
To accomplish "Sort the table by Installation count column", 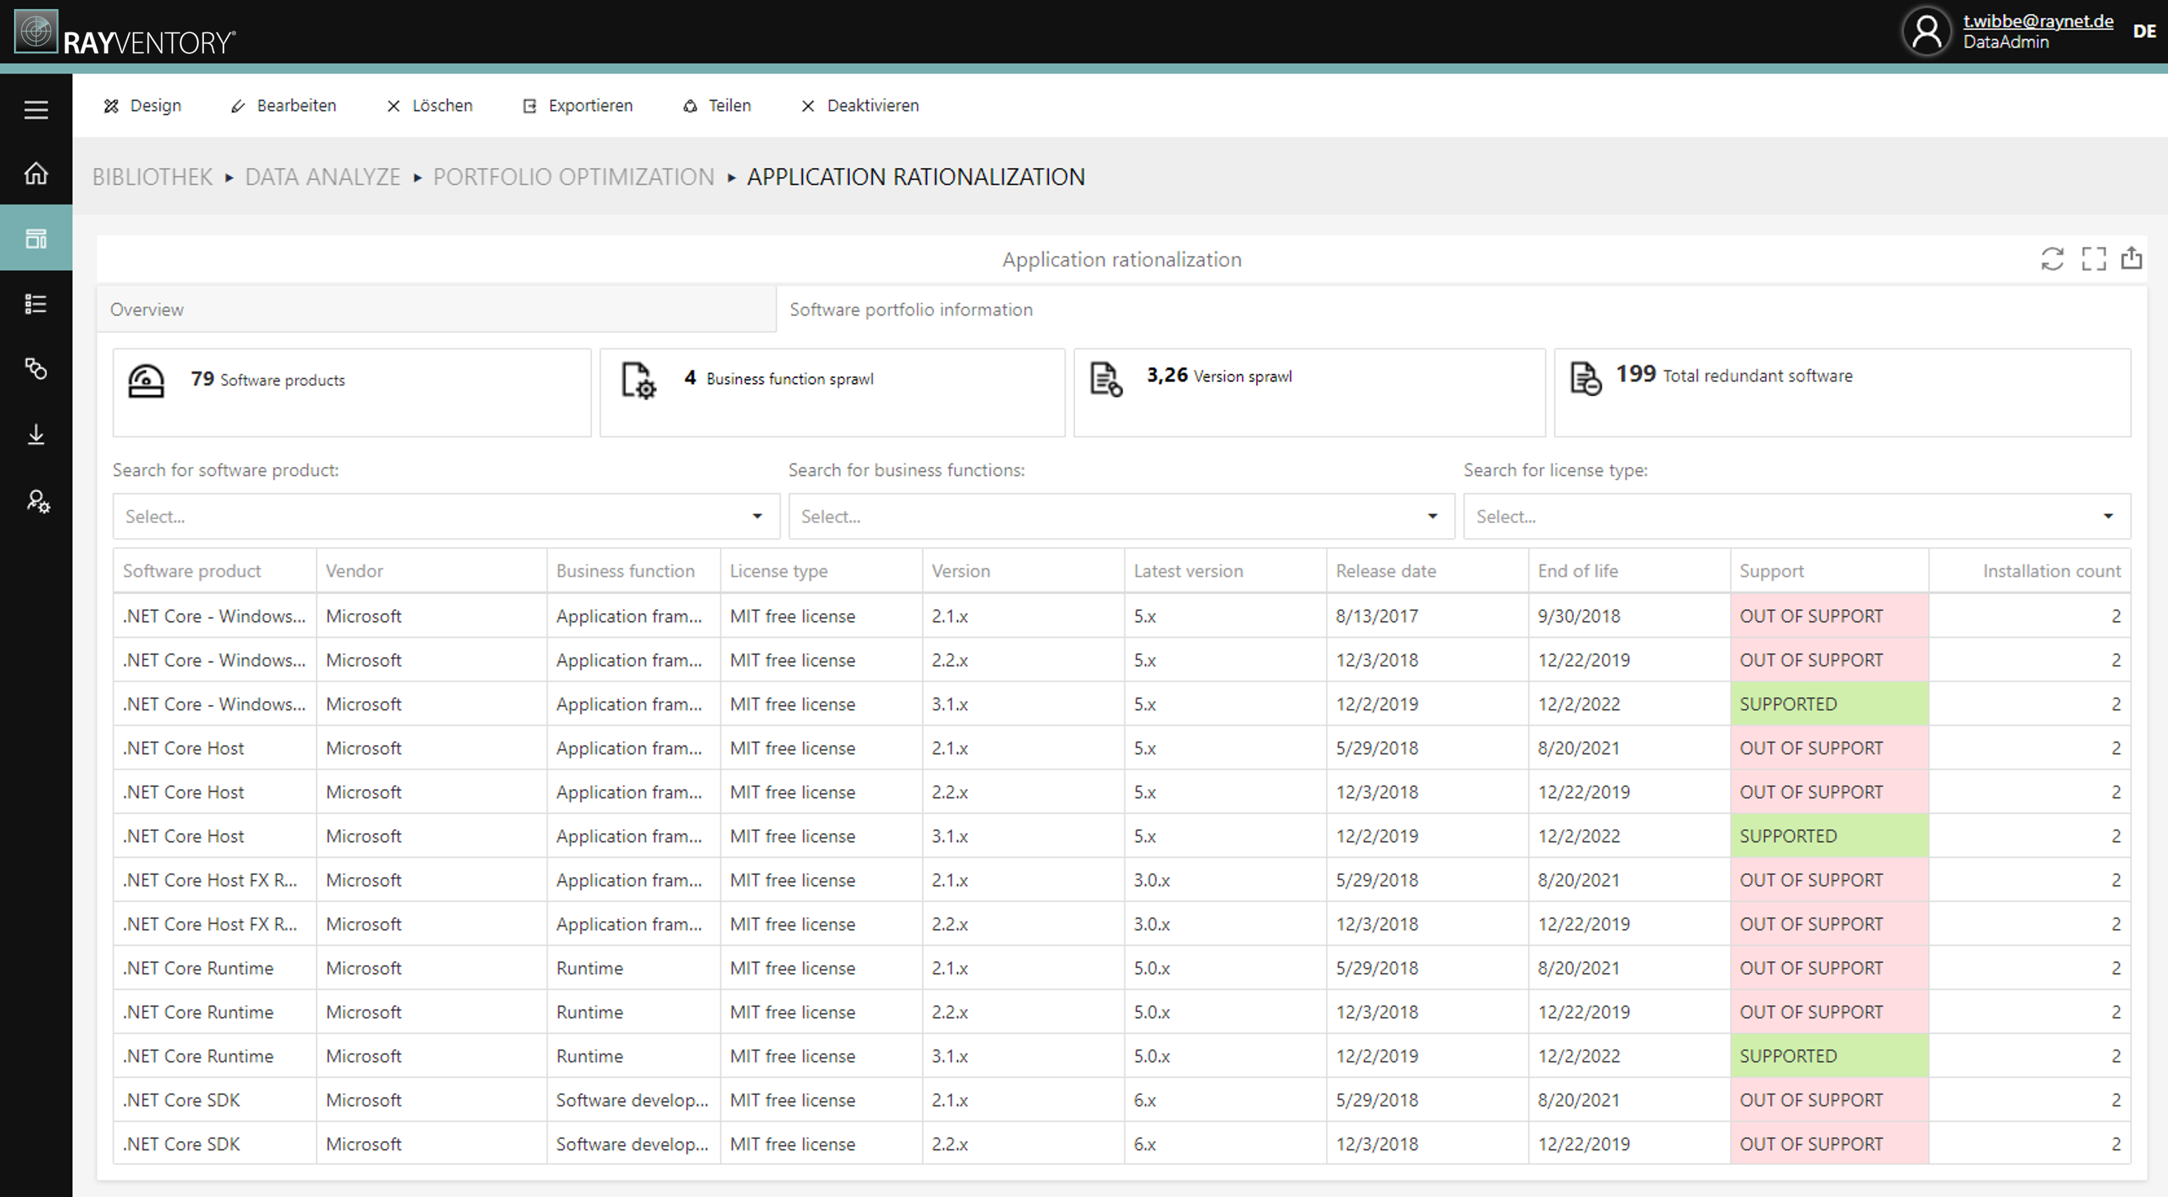I will (x=2052, y=570).
